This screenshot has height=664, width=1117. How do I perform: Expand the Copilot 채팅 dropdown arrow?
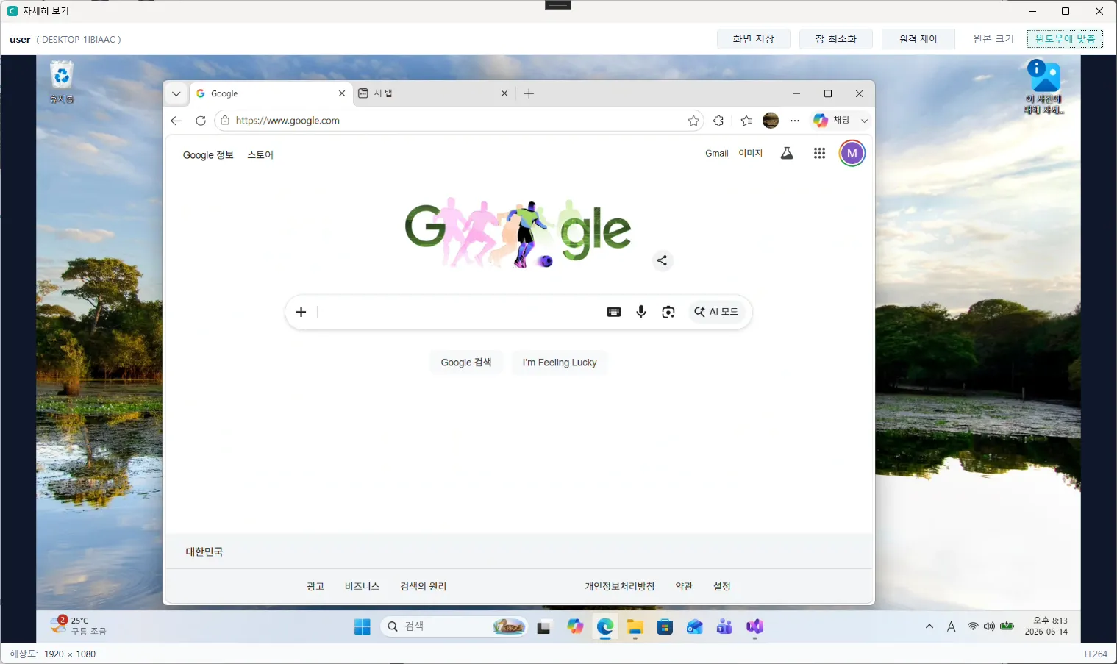tap(865, 121)
